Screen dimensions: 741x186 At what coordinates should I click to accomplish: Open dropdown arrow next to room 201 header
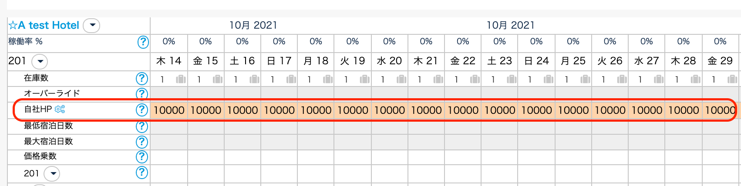tap(40, 61)
